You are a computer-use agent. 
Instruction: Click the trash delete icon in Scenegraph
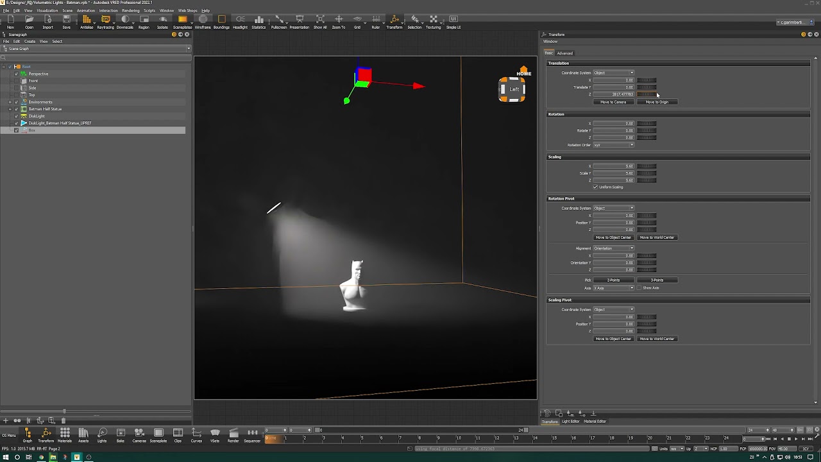pyautogui.click(x=63, y=421)
